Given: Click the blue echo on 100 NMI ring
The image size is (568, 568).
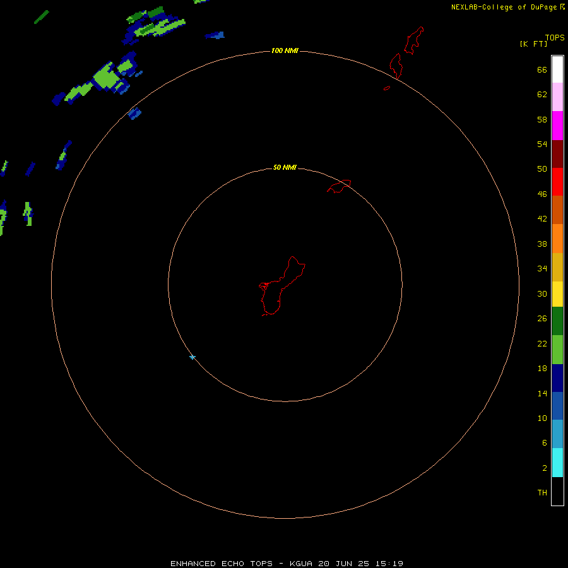Looking at the screenshot, I should [134, 114].
